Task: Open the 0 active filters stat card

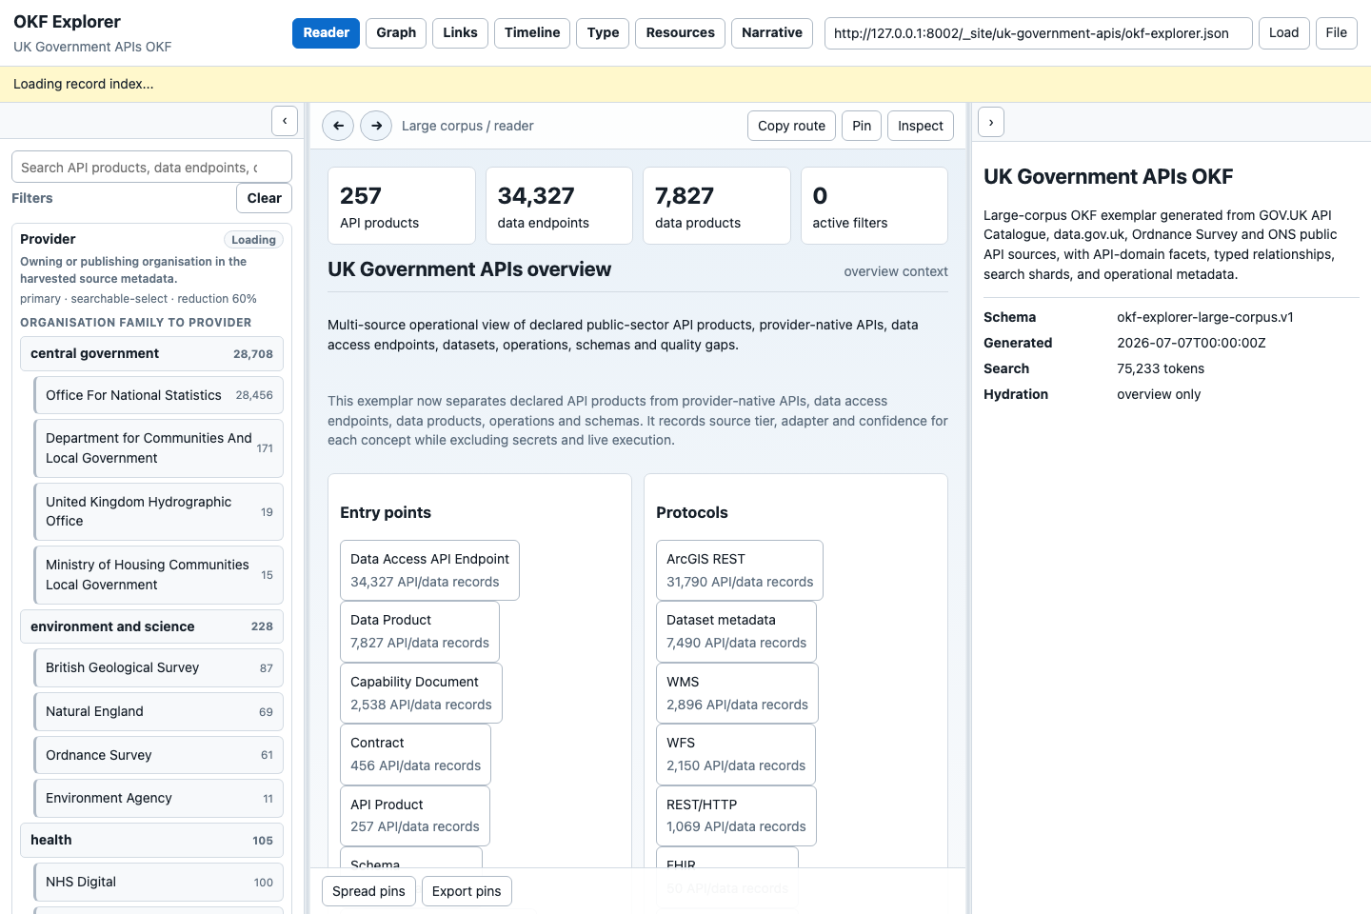Action: coord(874,206)
